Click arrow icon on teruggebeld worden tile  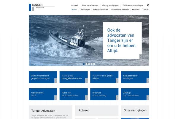pos(86,81)
